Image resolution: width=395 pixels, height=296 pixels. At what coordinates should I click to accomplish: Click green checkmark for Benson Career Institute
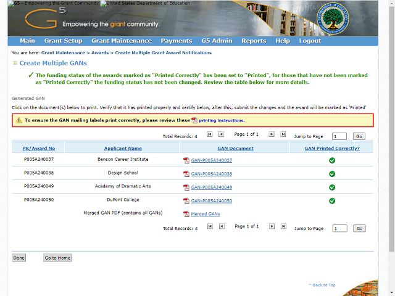pyautogui.click(x=332, y=160)
